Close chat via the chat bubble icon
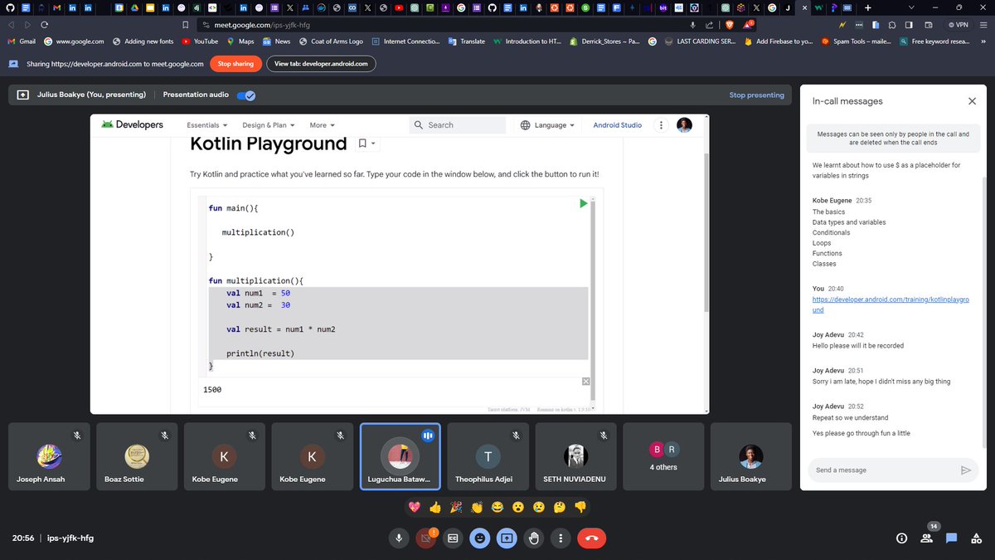995x560 pixels. point(952,538)
